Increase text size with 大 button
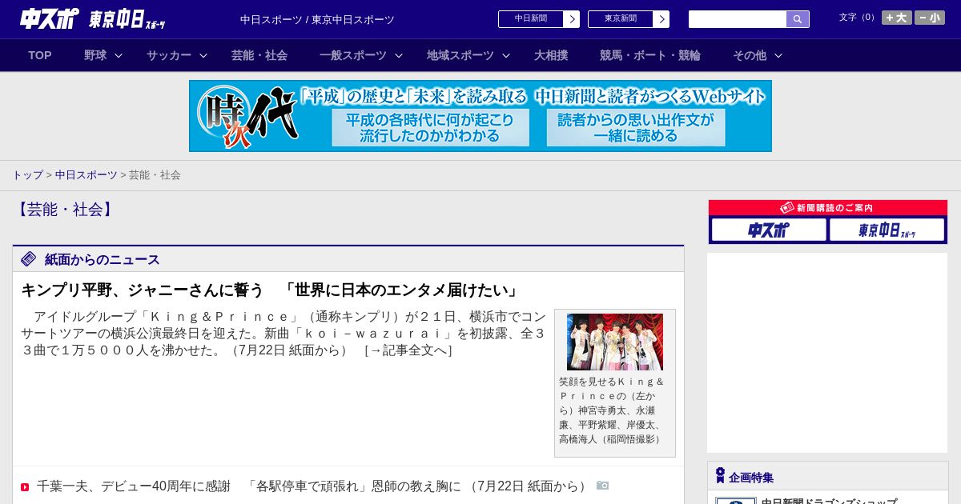961x504 pixels. 897,18
